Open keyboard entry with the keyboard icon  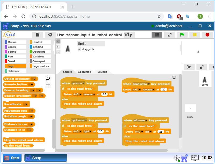tap(174, 78)
